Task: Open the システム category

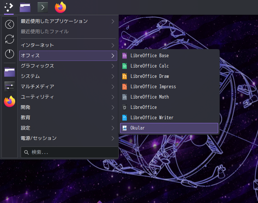Action: coord(68,76)
